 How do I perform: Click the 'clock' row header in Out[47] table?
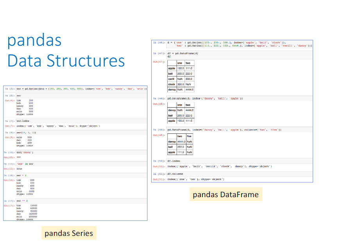pos(172,84)
